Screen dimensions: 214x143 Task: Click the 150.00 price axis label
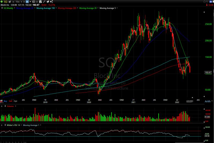pyautogui.click(x=208, y=57)
